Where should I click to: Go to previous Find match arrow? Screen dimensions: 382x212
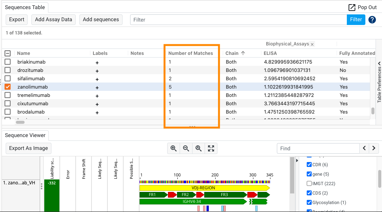364,148
